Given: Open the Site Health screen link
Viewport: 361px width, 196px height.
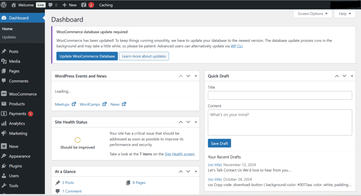Looking at the screenshot, I should [x=179, y=154].
